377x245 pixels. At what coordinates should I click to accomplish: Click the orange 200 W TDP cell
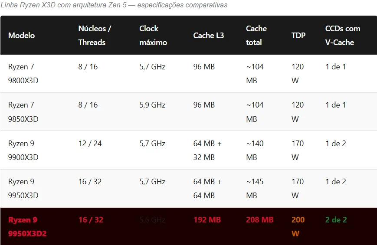tap(298, 226)
